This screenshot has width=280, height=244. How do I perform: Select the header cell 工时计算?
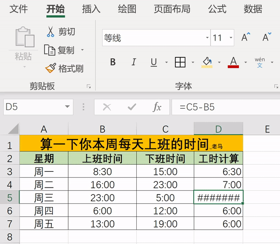pyautogui.click(x=218, y=158)
